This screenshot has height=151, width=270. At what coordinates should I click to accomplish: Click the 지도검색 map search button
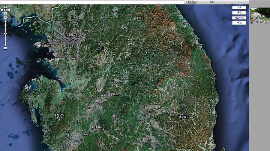pyautogui.click(x=191, y=2)
